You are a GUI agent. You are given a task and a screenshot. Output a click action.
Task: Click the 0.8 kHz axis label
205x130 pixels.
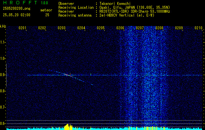click(2, 91)
